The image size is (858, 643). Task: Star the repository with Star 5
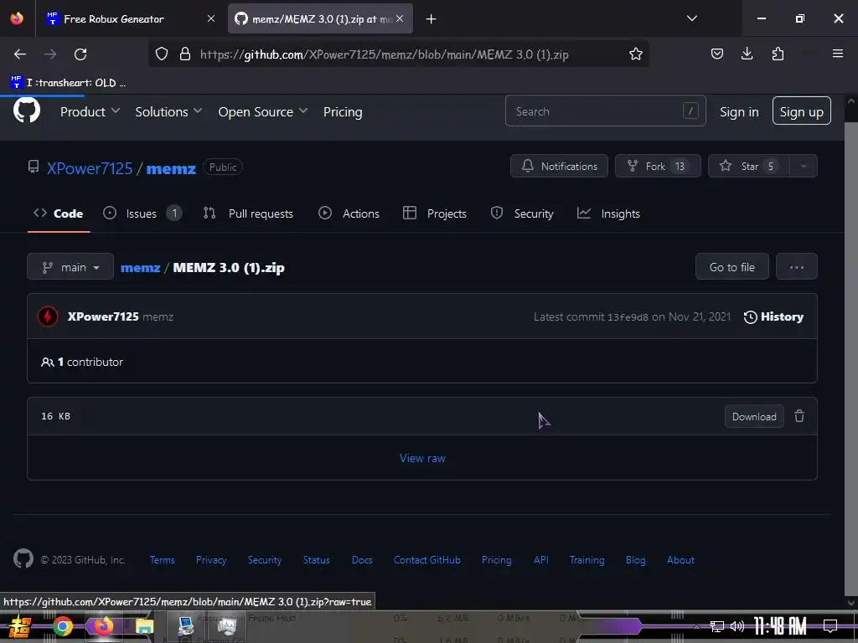coord(748,167)
